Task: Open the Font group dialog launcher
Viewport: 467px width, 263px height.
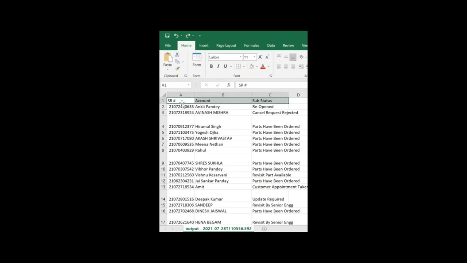Action: pos(270,76)
